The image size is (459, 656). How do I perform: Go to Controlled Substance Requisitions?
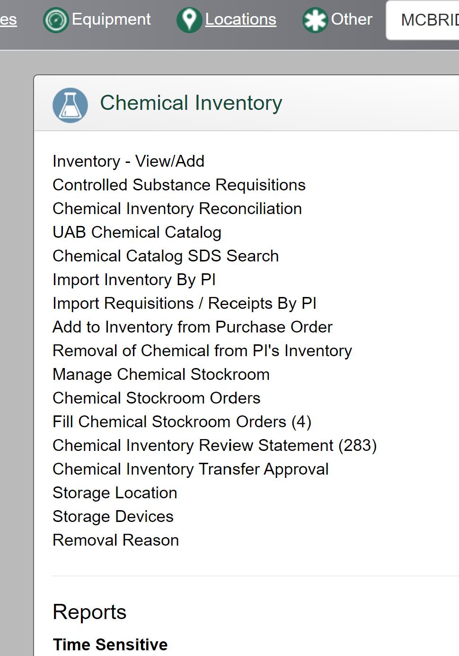(x=179, y=185)
